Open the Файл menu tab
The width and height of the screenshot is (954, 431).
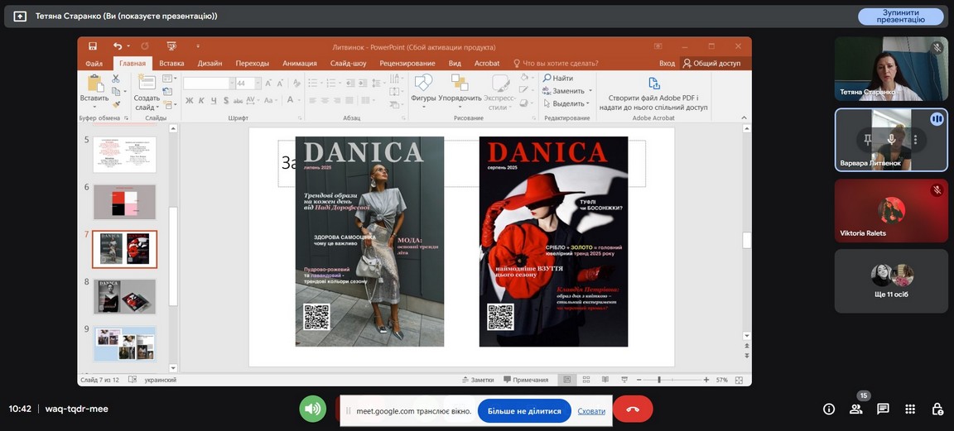(x=94, y=63)
